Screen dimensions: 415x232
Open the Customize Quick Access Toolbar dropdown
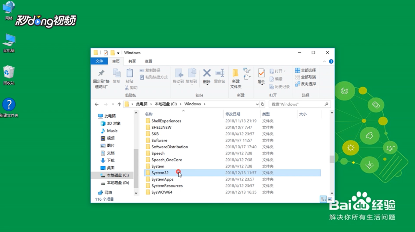point(118,53)
